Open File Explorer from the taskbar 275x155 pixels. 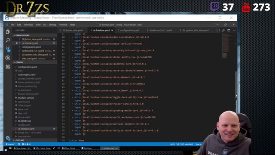coord(10,148)
